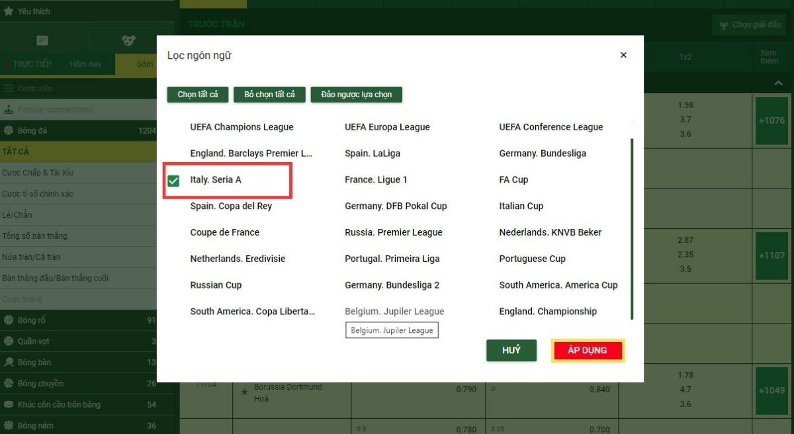Image resolution: width=794 pixels, height=434 pixels.
Task: Open the Quần vợt tennis icon
Action: 9,341
